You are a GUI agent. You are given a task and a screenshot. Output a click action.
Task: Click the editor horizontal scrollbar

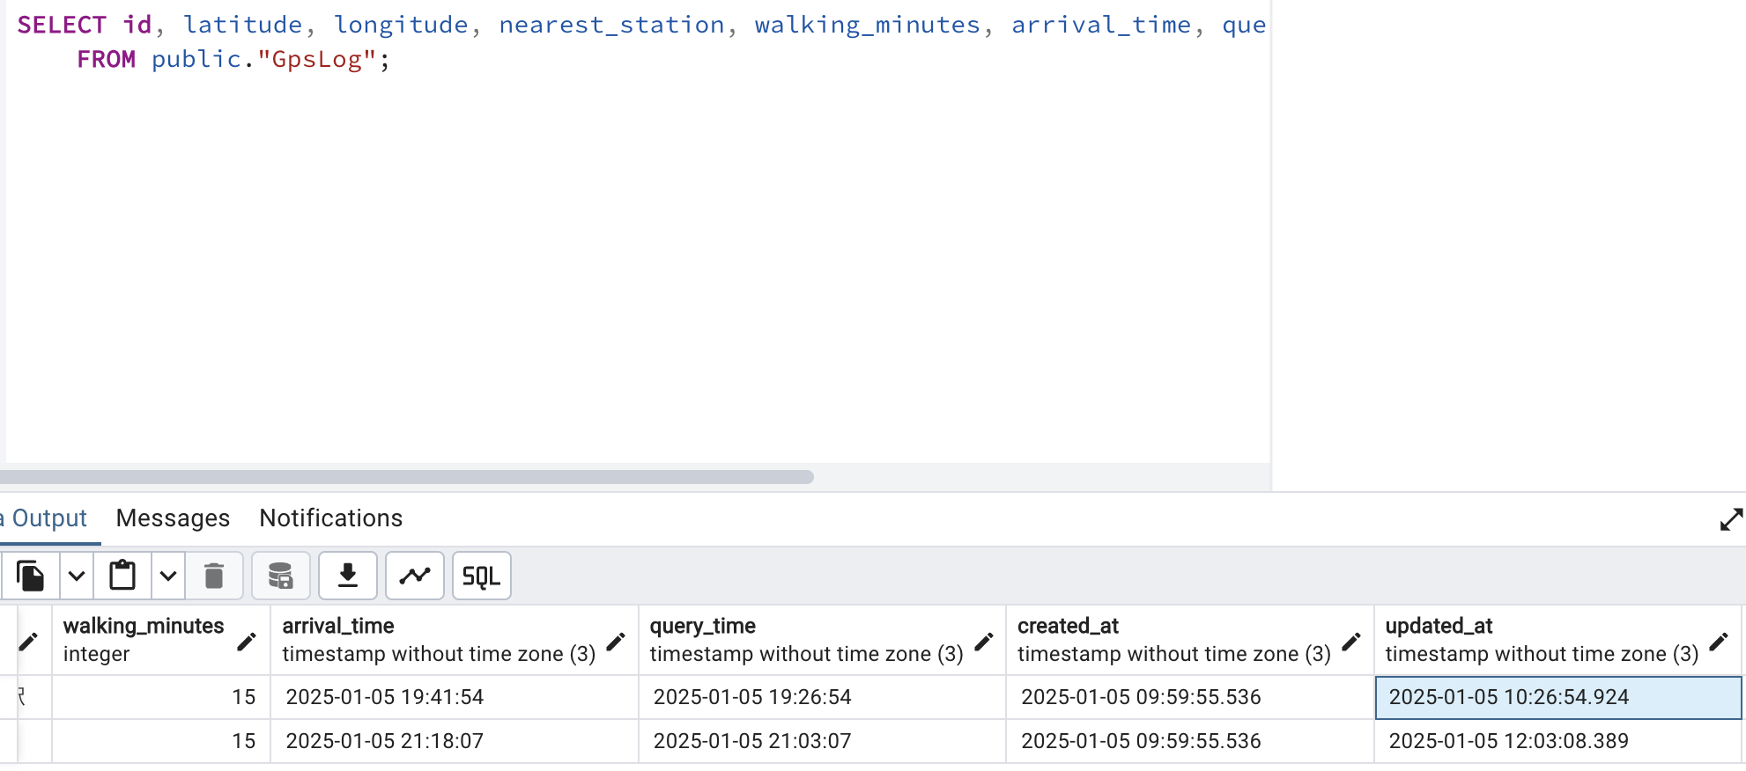click(x=407, y=477)
